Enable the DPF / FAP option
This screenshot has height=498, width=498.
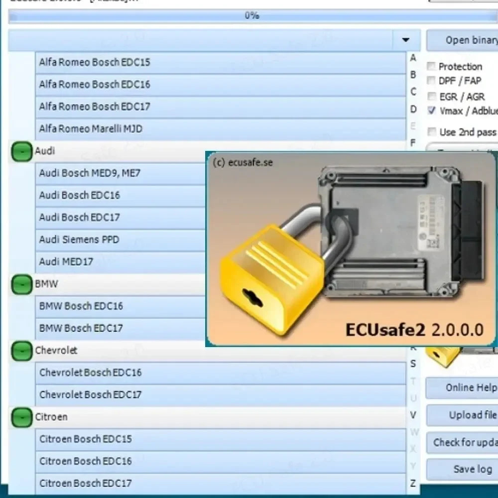[431, 81]
